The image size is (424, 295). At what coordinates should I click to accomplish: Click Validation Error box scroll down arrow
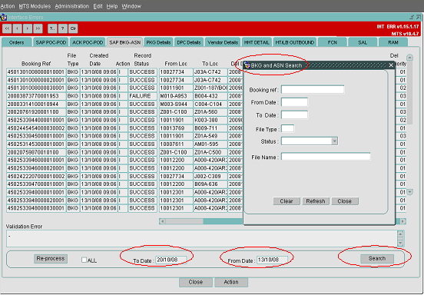400,243
